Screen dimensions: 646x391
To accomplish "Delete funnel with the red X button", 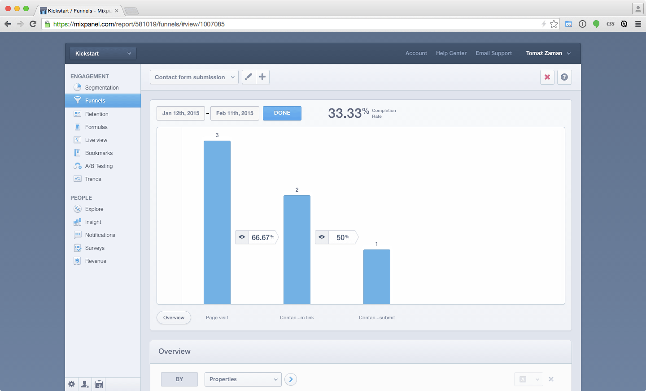I will pyautogui.click(x=547, y=77).
